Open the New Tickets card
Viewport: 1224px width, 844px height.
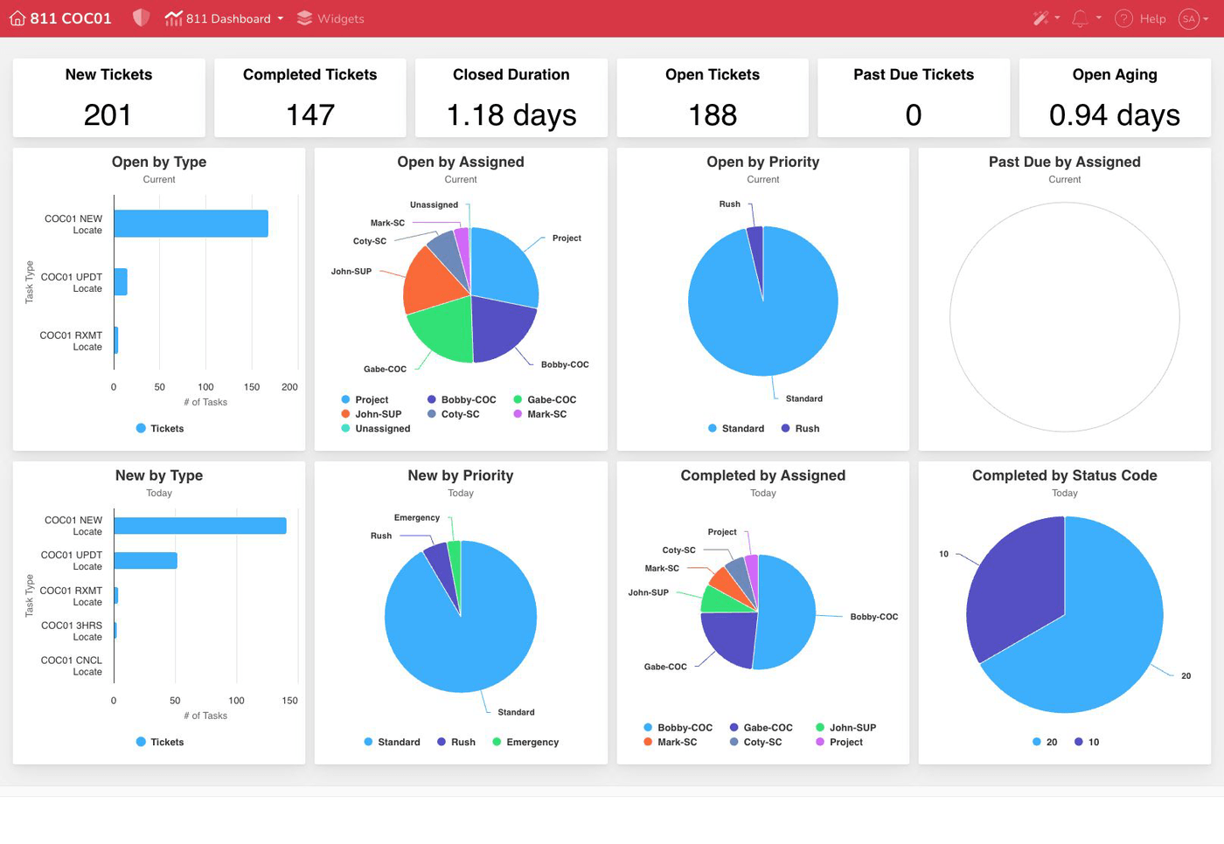[x=108, y=98]
